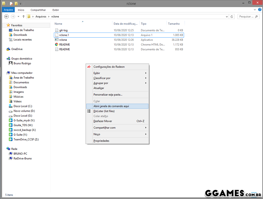Screen dimensions: 263x199
Task: Go up one folder with up arrow
Action: [x=23, y=17]
